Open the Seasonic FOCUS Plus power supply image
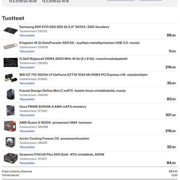The width and height of the screenshot is (180, 180). 10,158
